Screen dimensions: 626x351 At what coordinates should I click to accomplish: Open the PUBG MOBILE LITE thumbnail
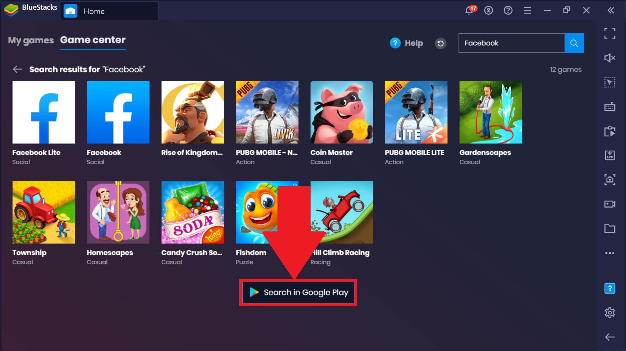[x=416, y=112]
